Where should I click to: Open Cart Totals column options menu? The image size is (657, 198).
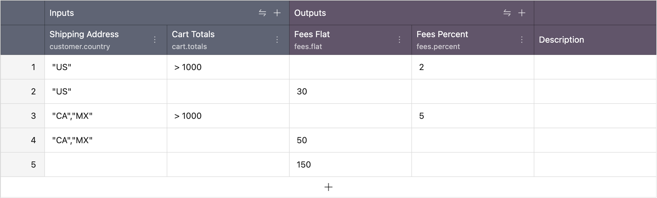277,40
